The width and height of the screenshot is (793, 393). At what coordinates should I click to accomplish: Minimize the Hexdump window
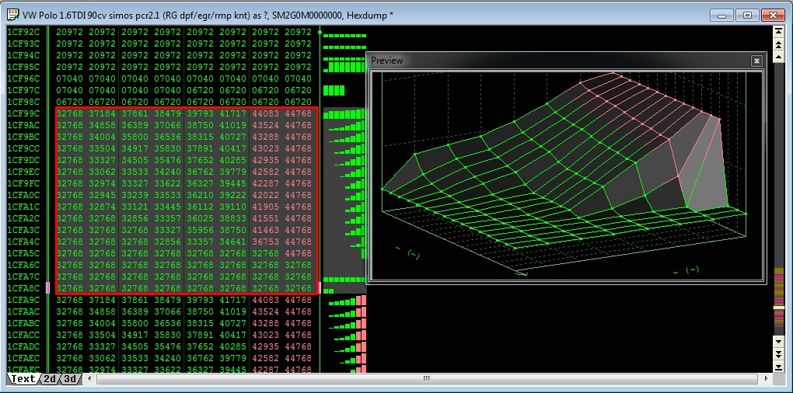(x=721, y=16)
